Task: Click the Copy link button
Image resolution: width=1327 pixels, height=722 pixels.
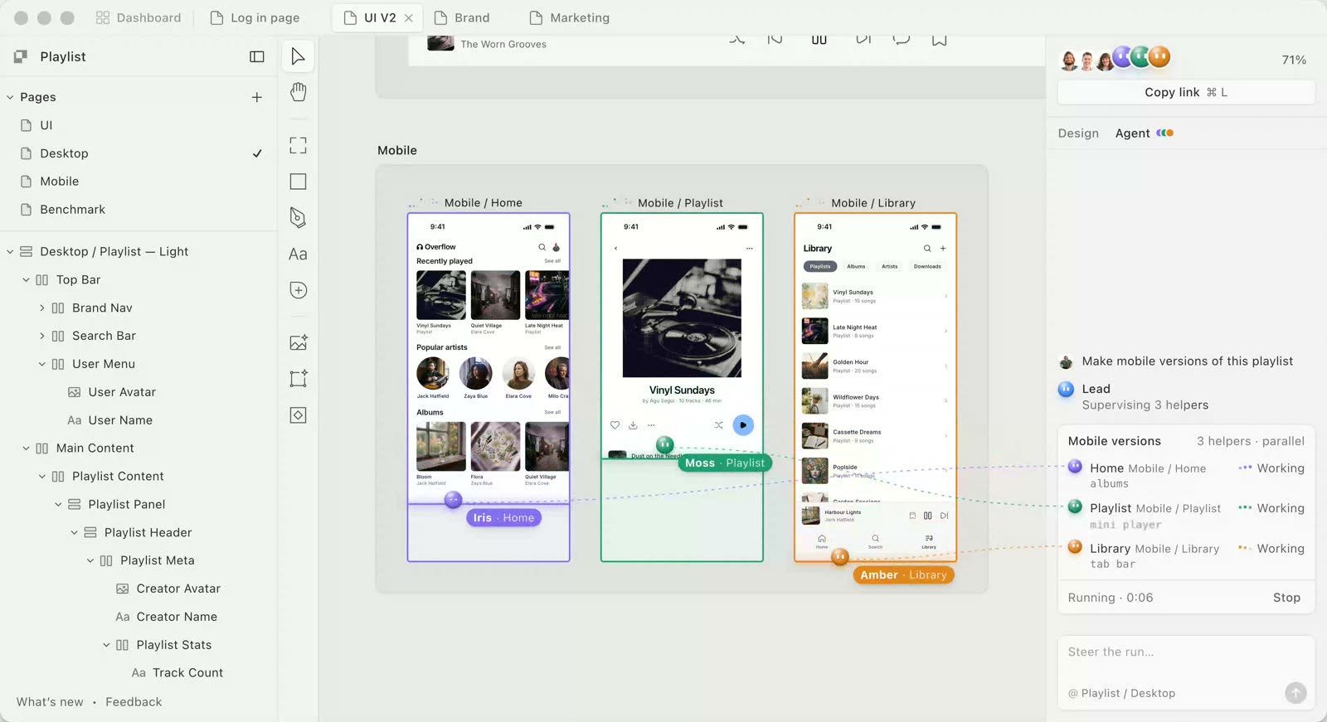Action: pos(1186,92)
